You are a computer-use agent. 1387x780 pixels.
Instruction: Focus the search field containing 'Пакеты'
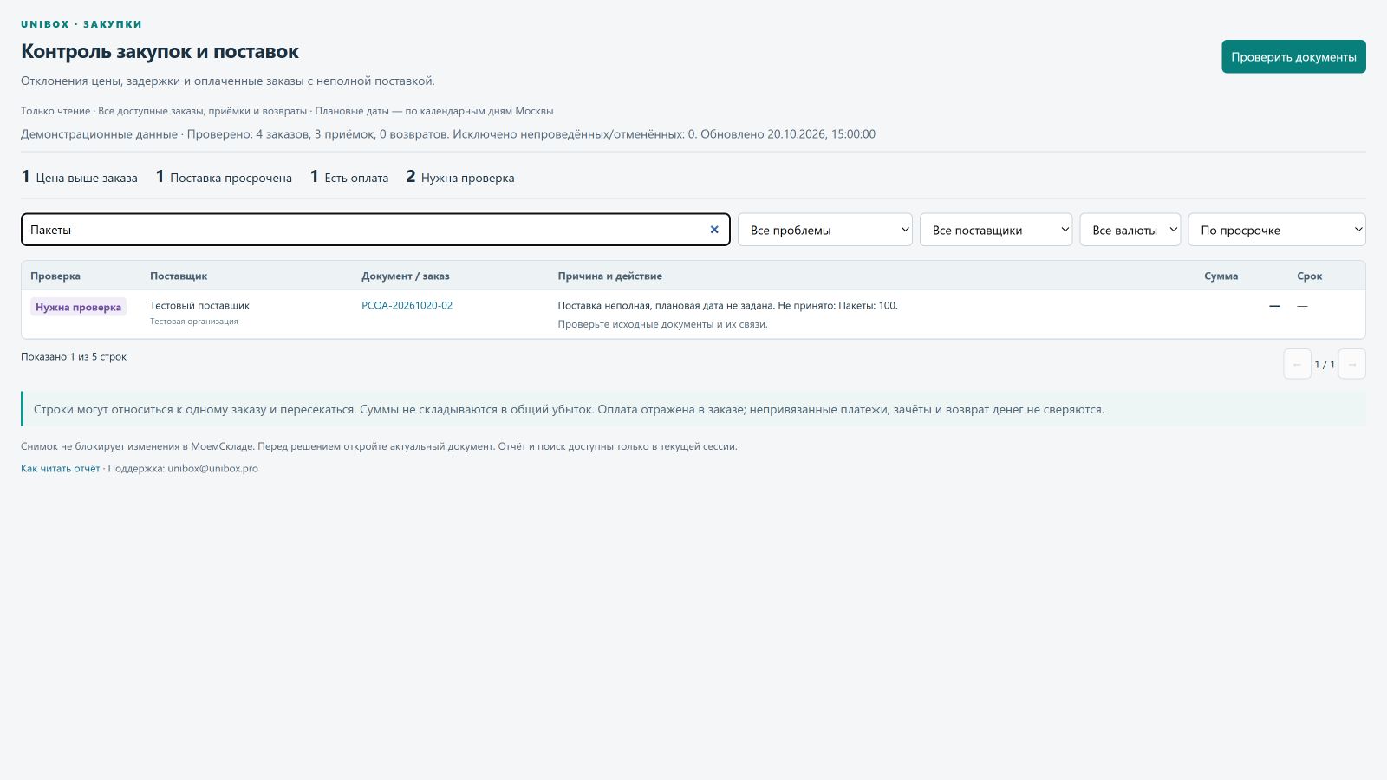coord(375,230)
